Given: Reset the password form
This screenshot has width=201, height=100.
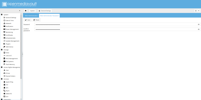Looking at the screenshot, I should (36, 20).
